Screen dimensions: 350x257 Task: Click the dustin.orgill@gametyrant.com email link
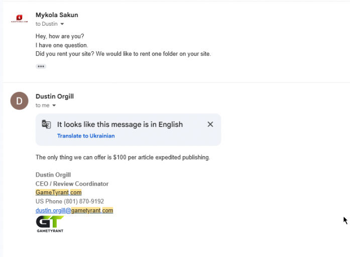click(74, 210)
